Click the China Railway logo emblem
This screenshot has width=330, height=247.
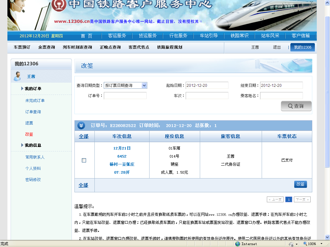(59, 5)
